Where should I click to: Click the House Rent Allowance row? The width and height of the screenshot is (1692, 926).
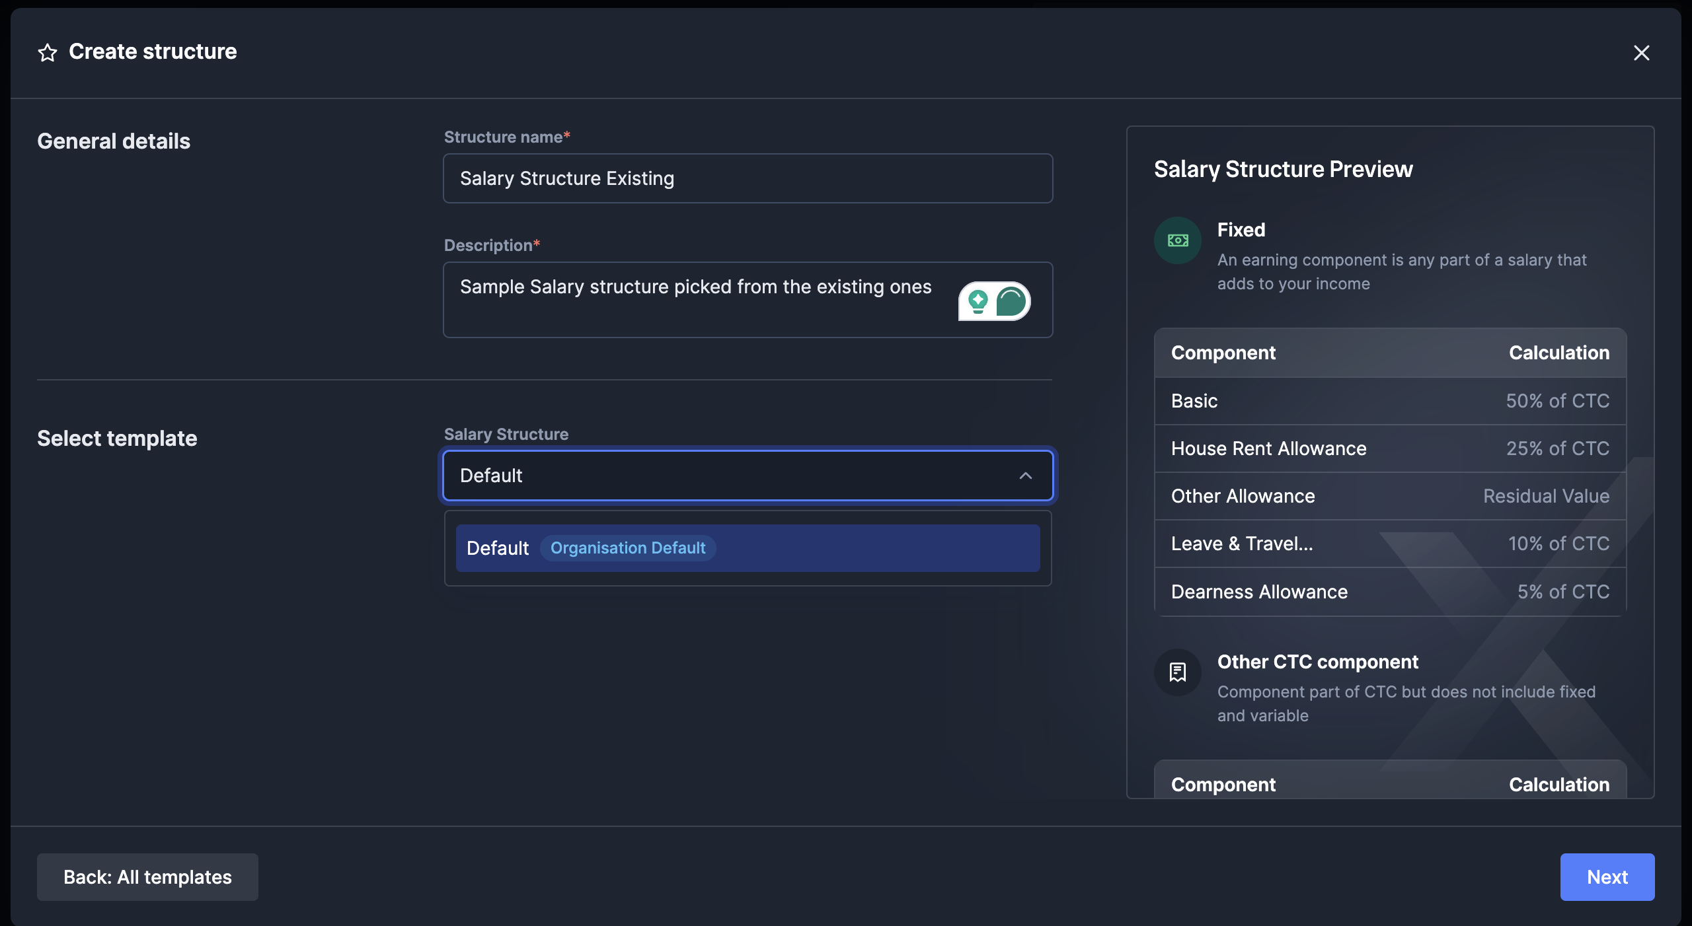[1391, 448]
